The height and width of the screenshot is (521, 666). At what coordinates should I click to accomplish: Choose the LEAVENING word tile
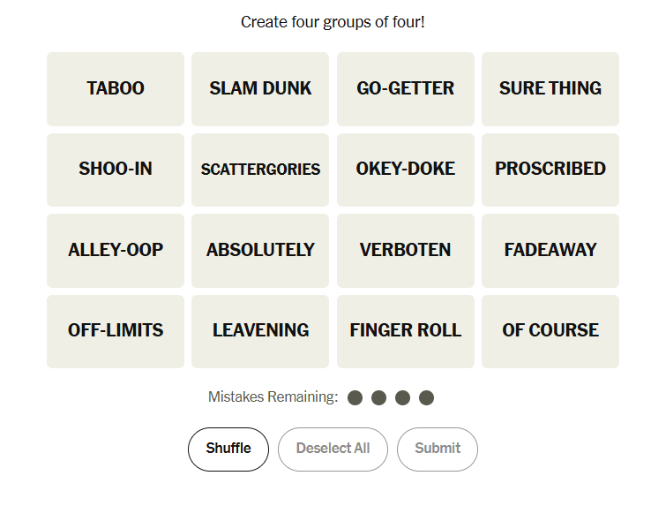click(260, 331)
